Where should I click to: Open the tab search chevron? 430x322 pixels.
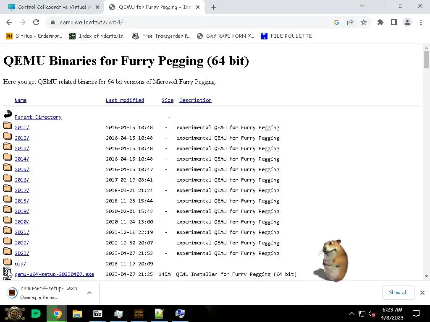coord(362,6)
